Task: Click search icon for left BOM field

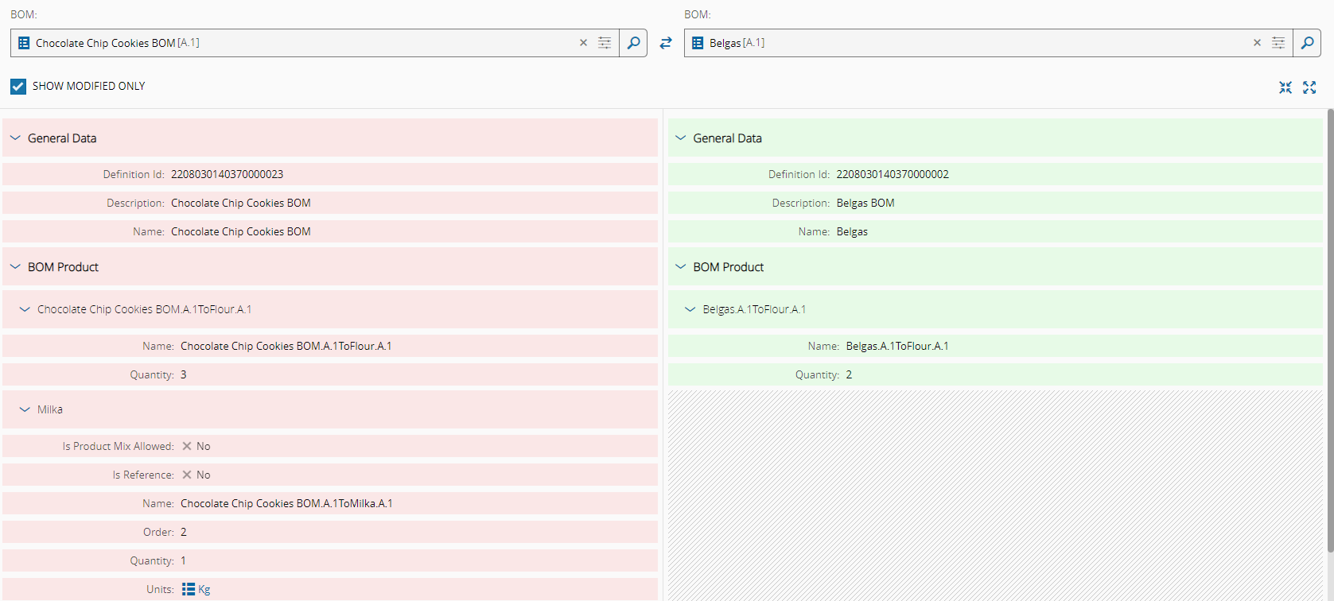Action: (633, 43)
